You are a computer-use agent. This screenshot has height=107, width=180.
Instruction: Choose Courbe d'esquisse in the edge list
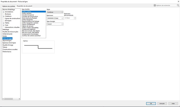tap(28, 15)
